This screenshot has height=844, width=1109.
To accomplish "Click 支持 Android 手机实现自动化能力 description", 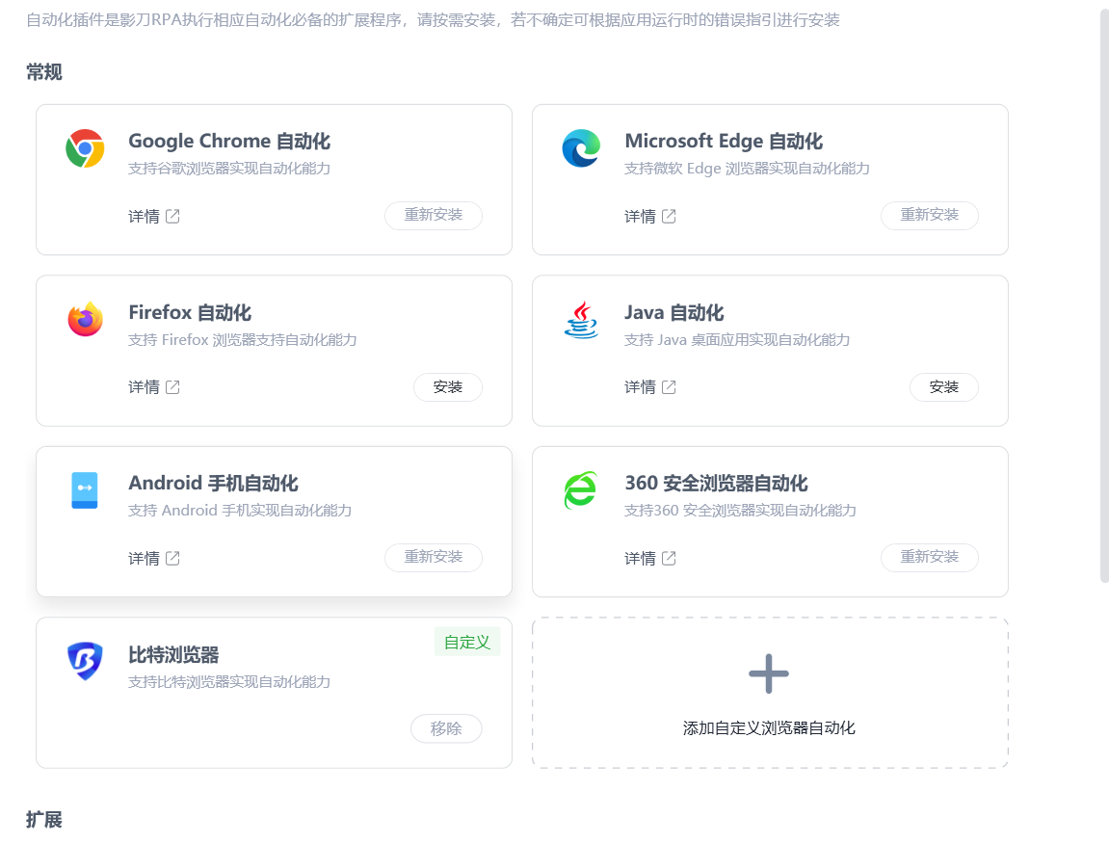I will 240,510.
